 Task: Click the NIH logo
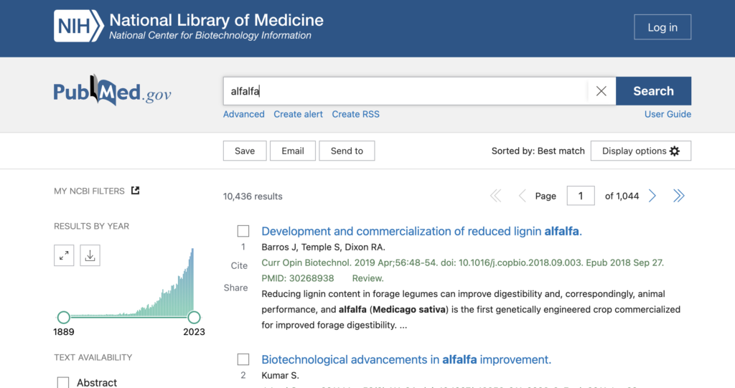(78, 27)
